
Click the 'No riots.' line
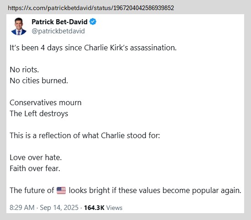pyautogui.click(x=24, y=70)
